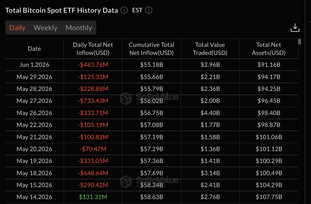Image resolution: width=311 pixels, height=204 pixels.
Task: Click the May 28,2026 date cell
Action: [x=34, y=89]
